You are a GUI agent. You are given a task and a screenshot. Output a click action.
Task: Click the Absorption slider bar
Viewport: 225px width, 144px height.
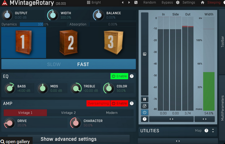113,24
